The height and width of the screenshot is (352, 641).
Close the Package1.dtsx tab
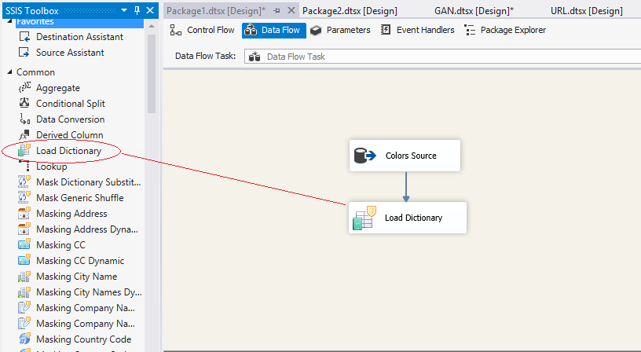[x=291, y=11]
